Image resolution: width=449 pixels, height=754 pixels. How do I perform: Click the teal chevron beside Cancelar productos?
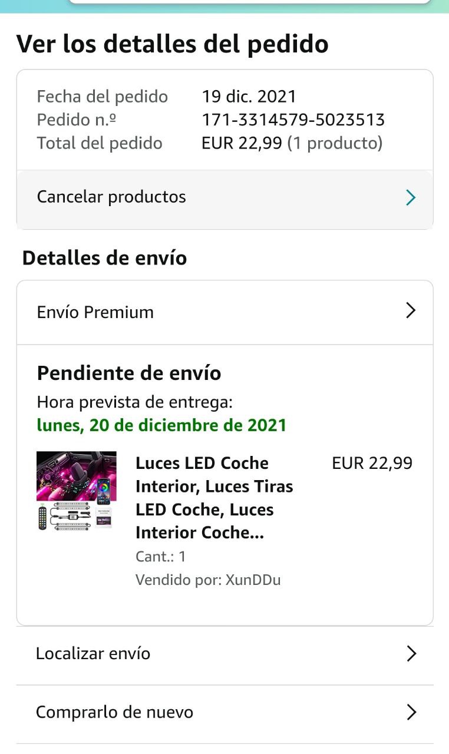tap(411, 198)
